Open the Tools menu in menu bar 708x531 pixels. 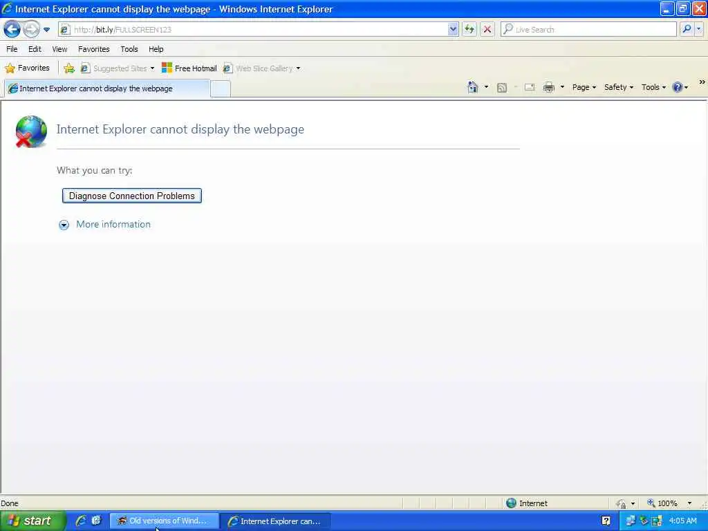[129, 49]
